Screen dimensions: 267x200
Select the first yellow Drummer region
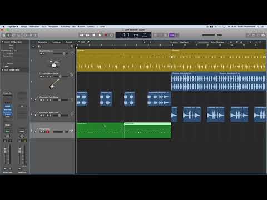coord(123,60)
